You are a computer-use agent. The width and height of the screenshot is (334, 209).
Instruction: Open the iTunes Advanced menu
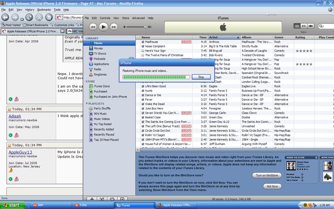138,18
